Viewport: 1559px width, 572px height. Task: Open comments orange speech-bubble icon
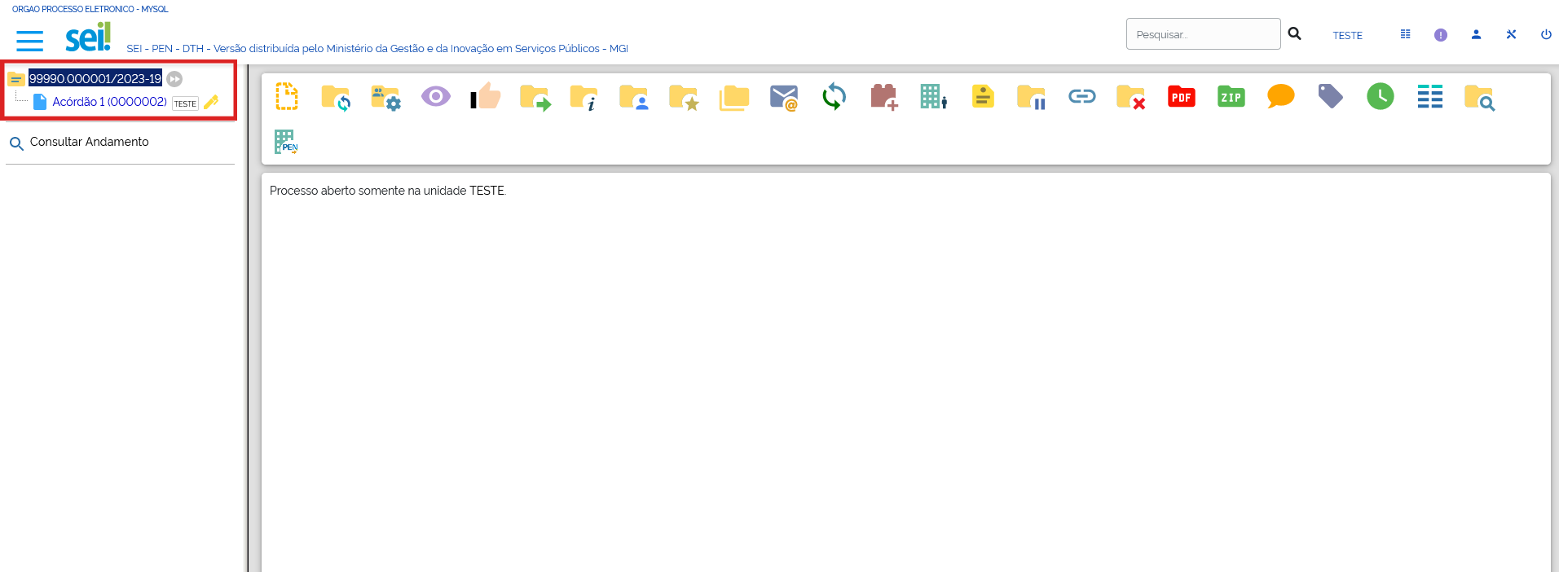pos(1281,97)
